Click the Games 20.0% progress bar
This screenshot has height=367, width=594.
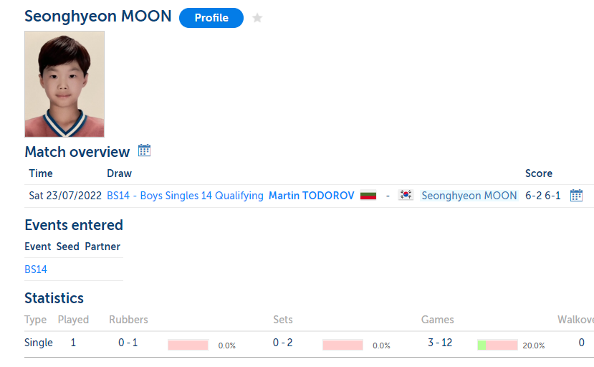(497, 345)
